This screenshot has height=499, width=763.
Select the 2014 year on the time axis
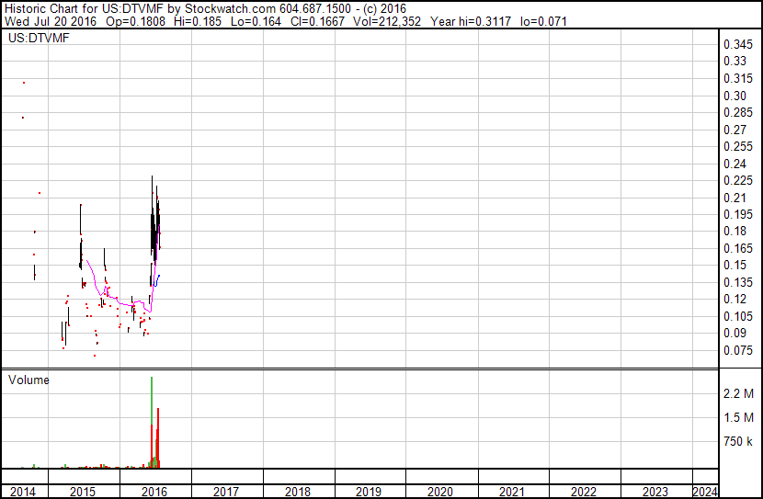[x=24, y=492]
